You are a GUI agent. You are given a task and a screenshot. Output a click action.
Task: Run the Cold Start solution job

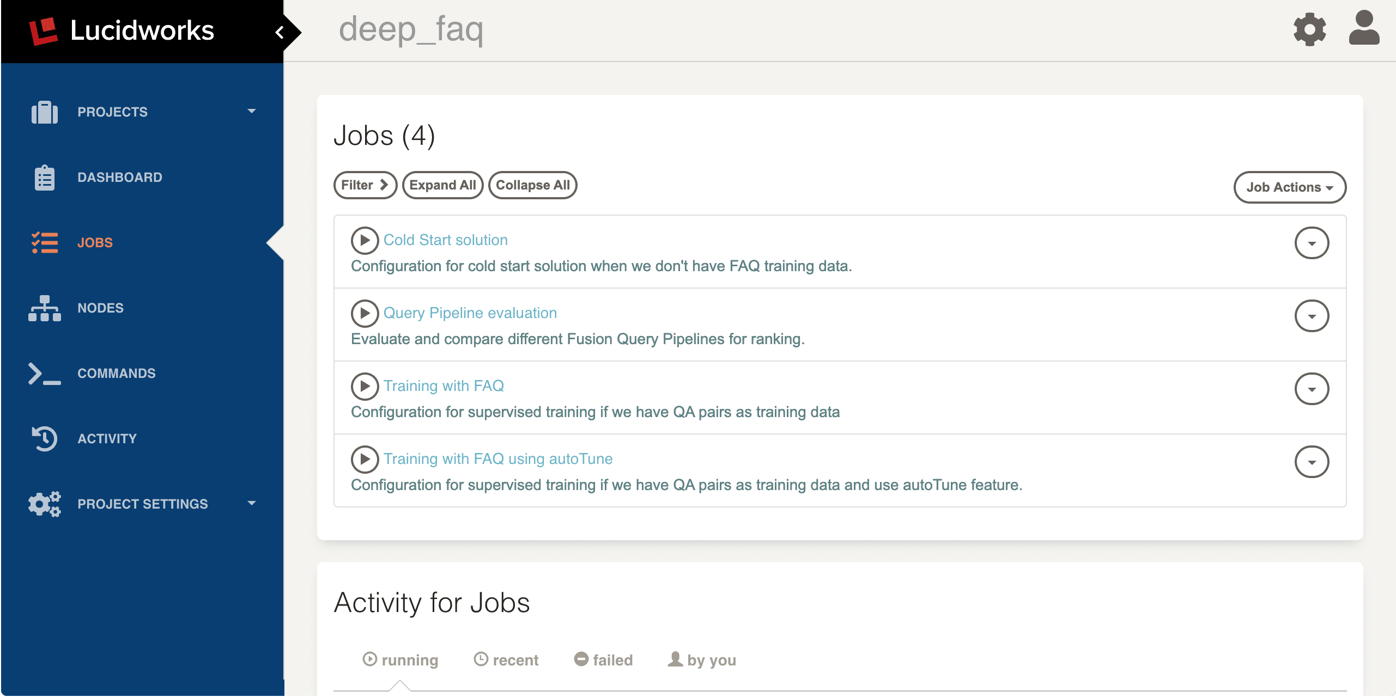[x=365, y=240]
